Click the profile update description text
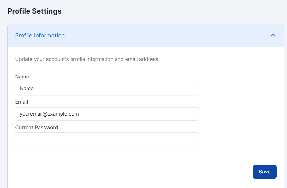Screen dimensions: 287x188 click(87, 59)
